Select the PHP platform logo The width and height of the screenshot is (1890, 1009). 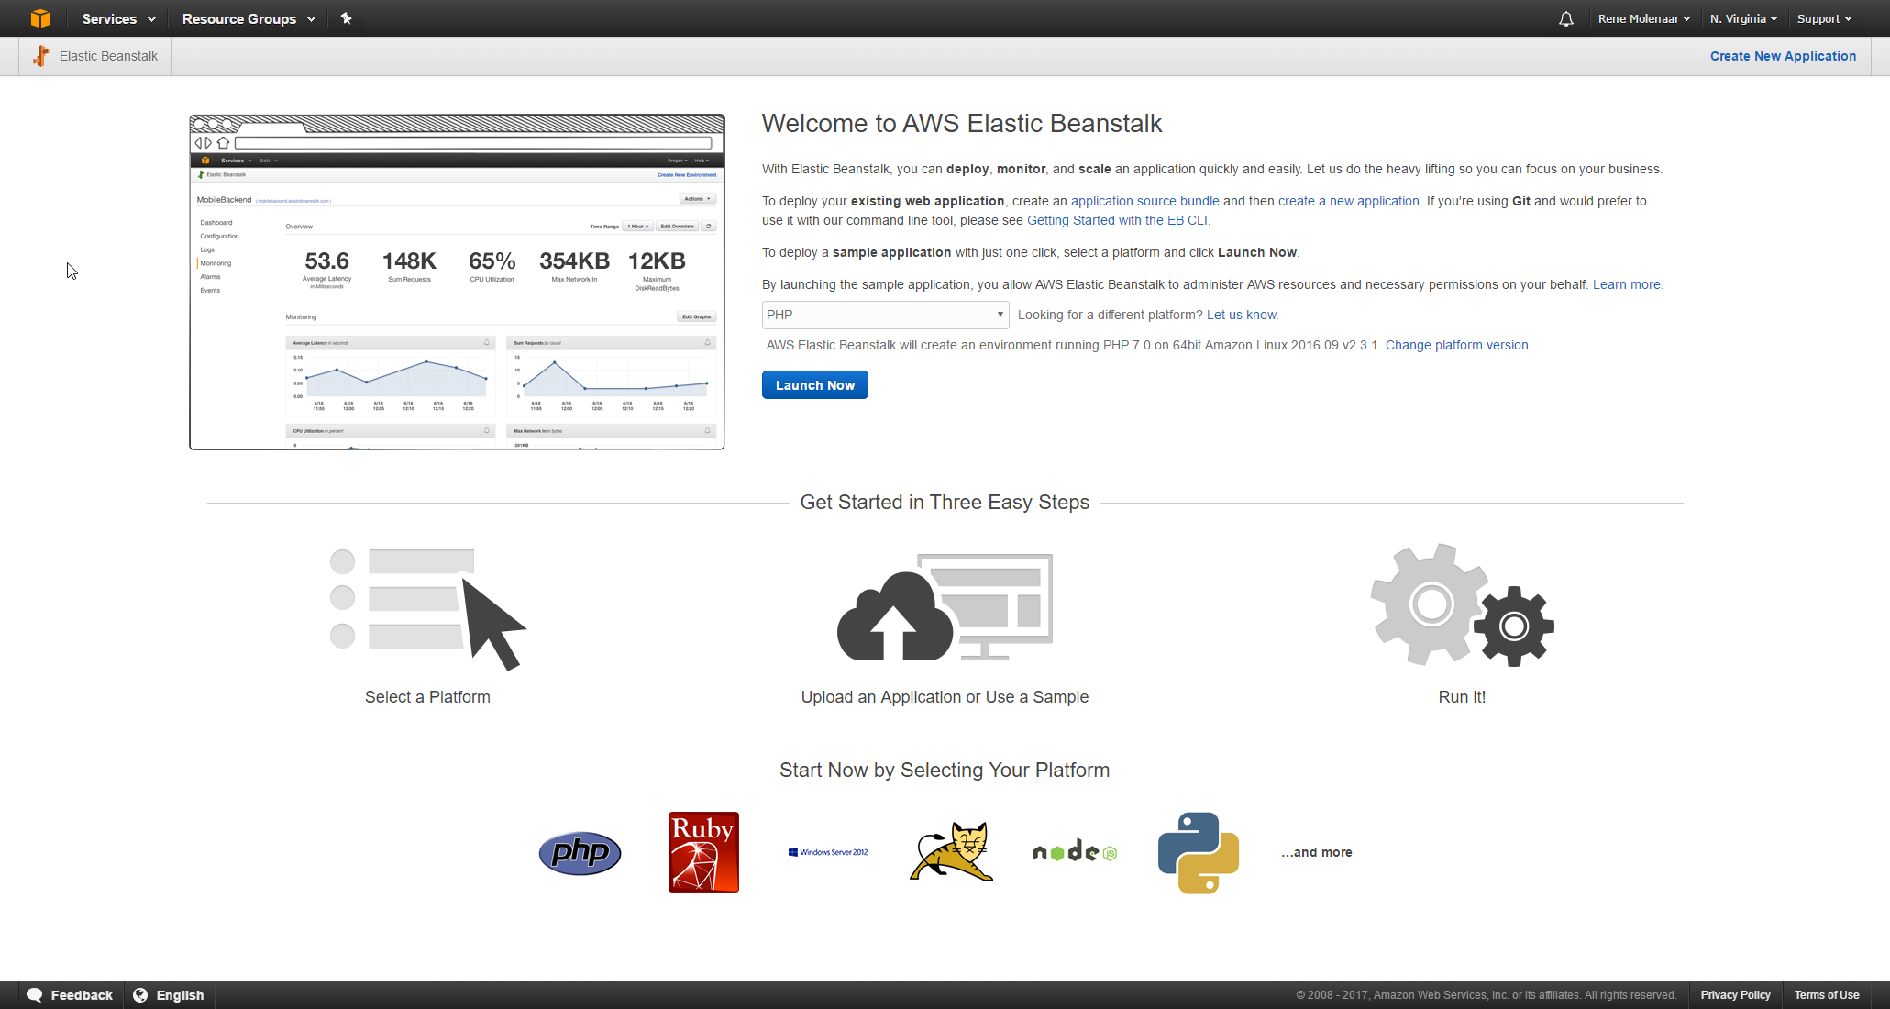click(x=580, y=853)
